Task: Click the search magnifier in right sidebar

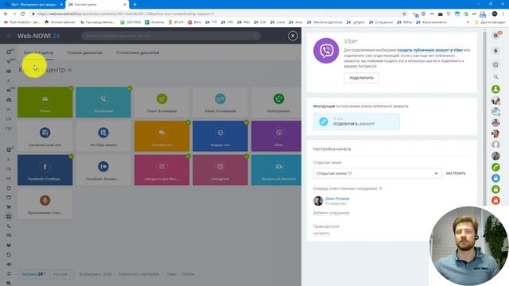Action: [x=495, y=77]
